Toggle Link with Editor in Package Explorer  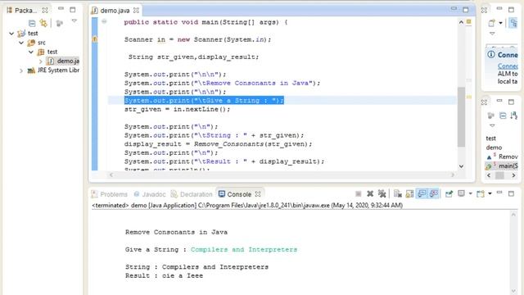43,23
